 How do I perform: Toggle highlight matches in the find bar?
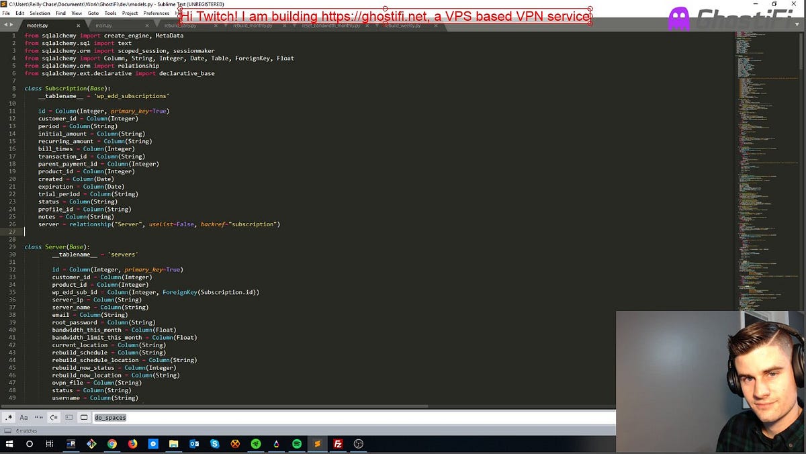[x=83, y=417]
